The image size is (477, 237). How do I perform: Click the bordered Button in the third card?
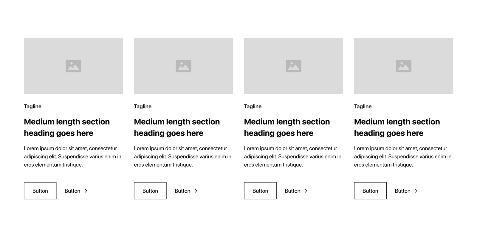(x=260, y=191)
